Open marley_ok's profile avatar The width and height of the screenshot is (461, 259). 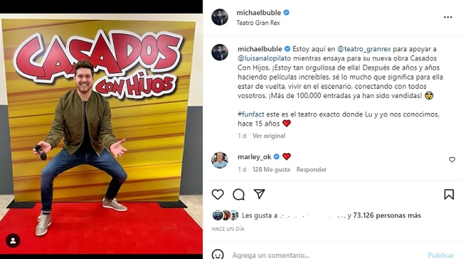220,160
